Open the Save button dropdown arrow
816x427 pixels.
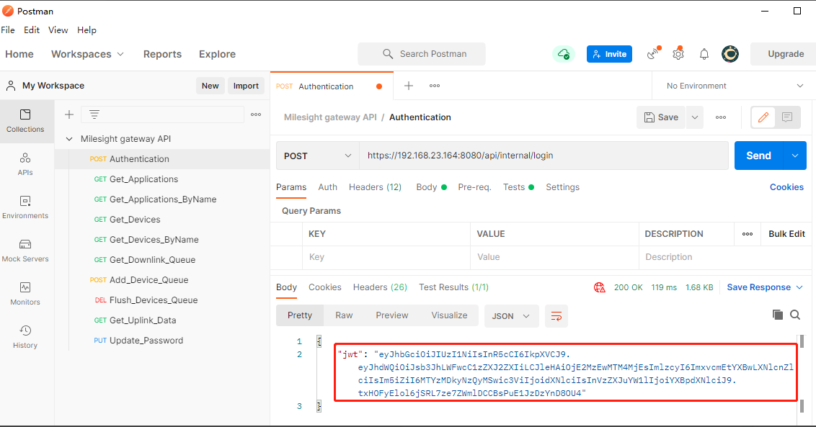tap(695, 117)
